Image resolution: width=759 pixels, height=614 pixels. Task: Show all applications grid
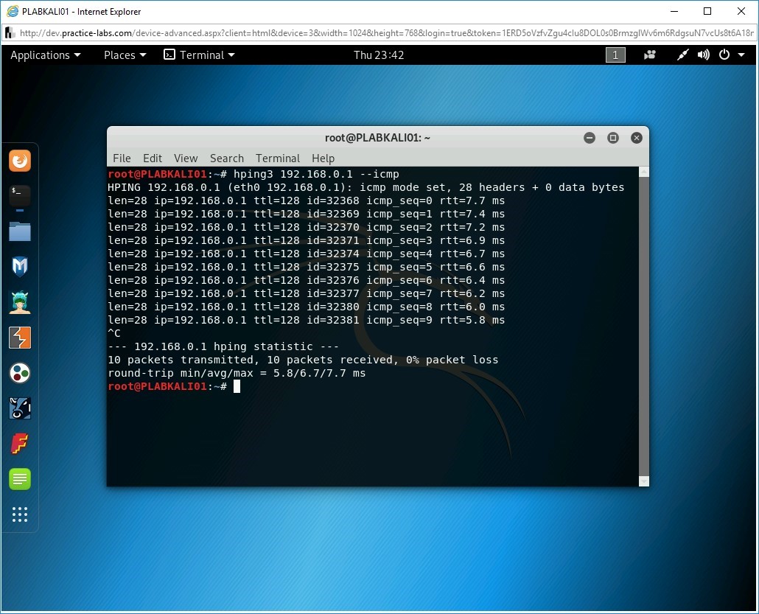(20, 514)
